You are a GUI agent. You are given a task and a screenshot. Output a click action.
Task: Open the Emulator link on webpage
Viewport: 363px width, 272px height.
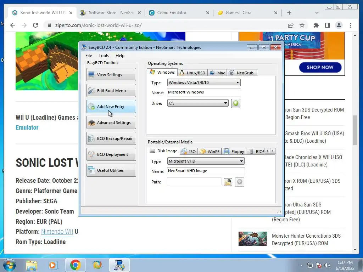(27, 127)
